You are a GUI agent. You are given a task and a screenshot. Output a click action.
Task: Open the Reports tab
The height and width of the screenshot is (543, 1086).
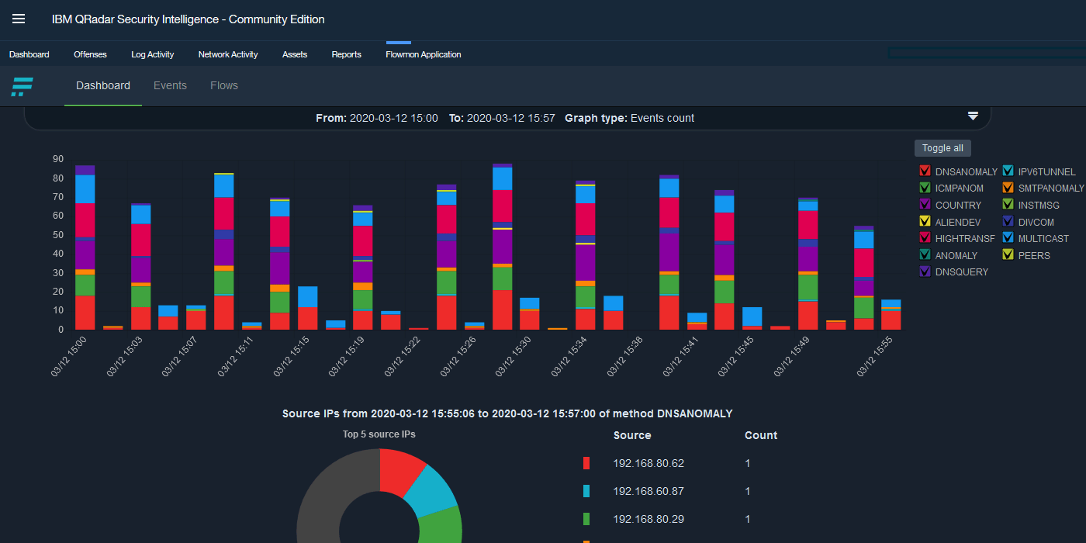click(x=347, y=54)
